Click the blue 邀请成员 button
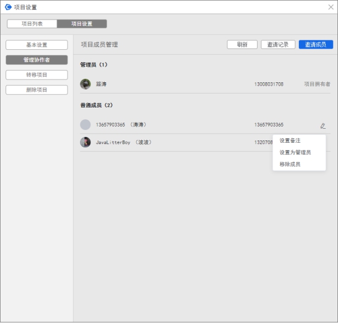Image resolution: width=338 pixels, height=323 pixels. click(x=316, y=45)
